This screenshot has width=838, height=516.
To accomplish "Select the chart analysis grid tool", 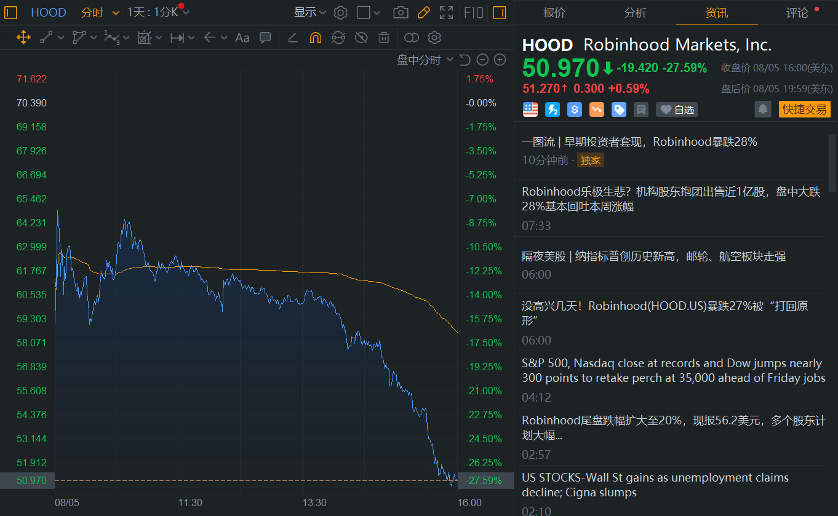I will [x=145, y=38].
